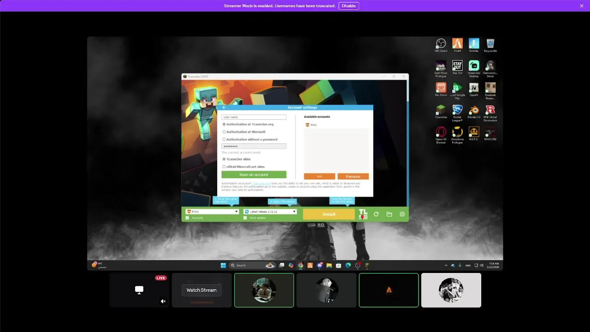Screen dimensions: 590x332
Task: Go back with Account settings arrow
Action: (224, 107)
